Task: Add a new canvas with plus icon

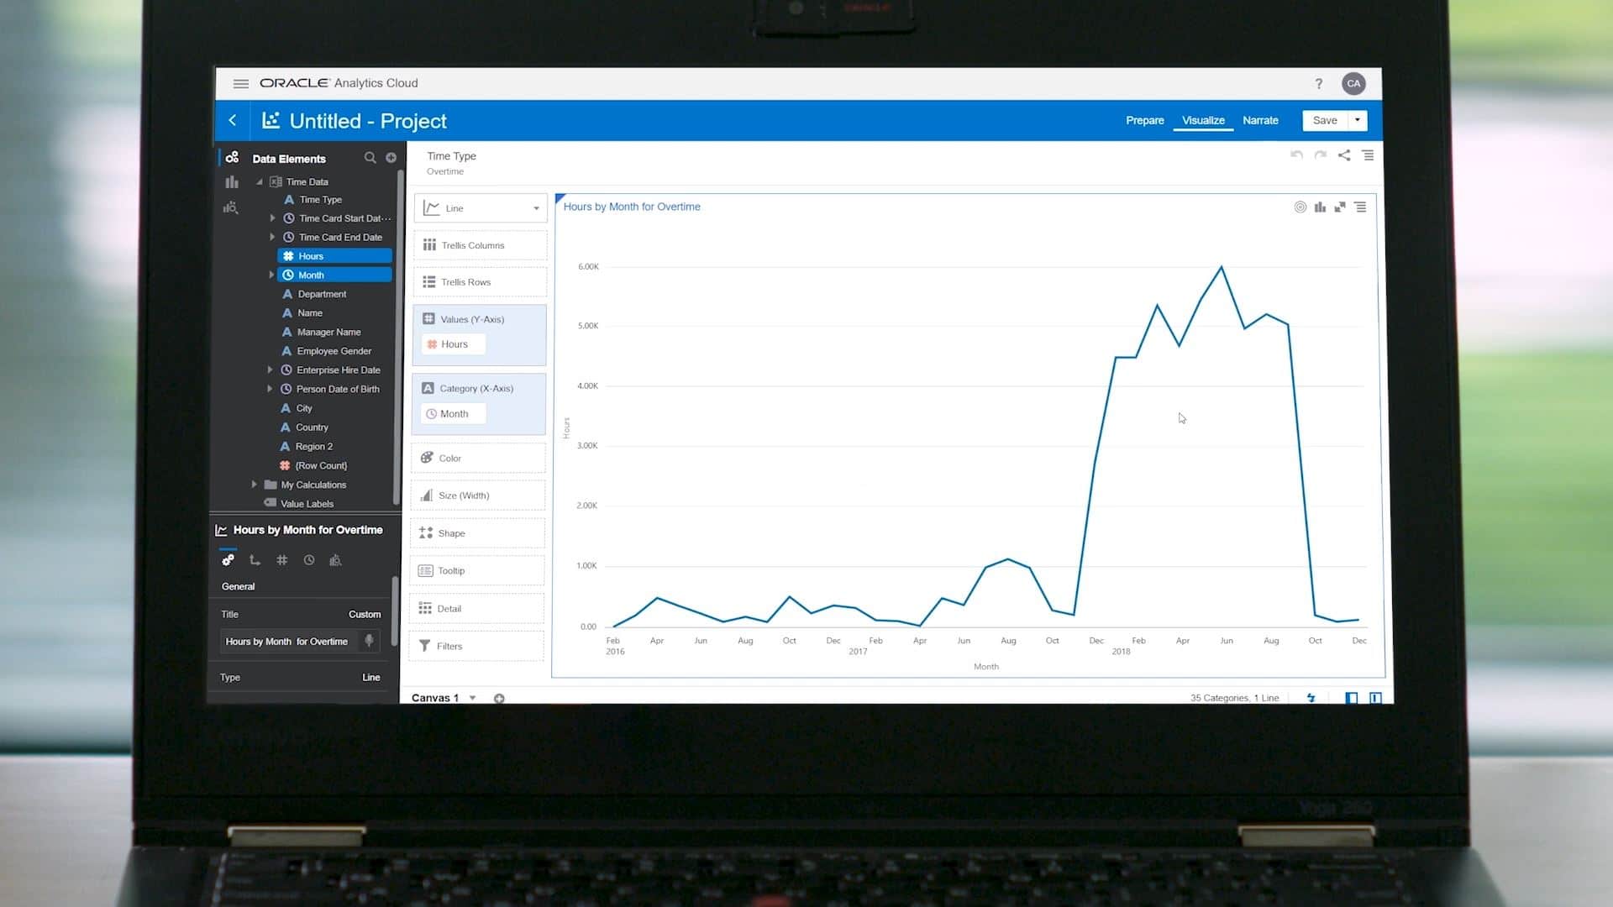Action: [499, 698]
